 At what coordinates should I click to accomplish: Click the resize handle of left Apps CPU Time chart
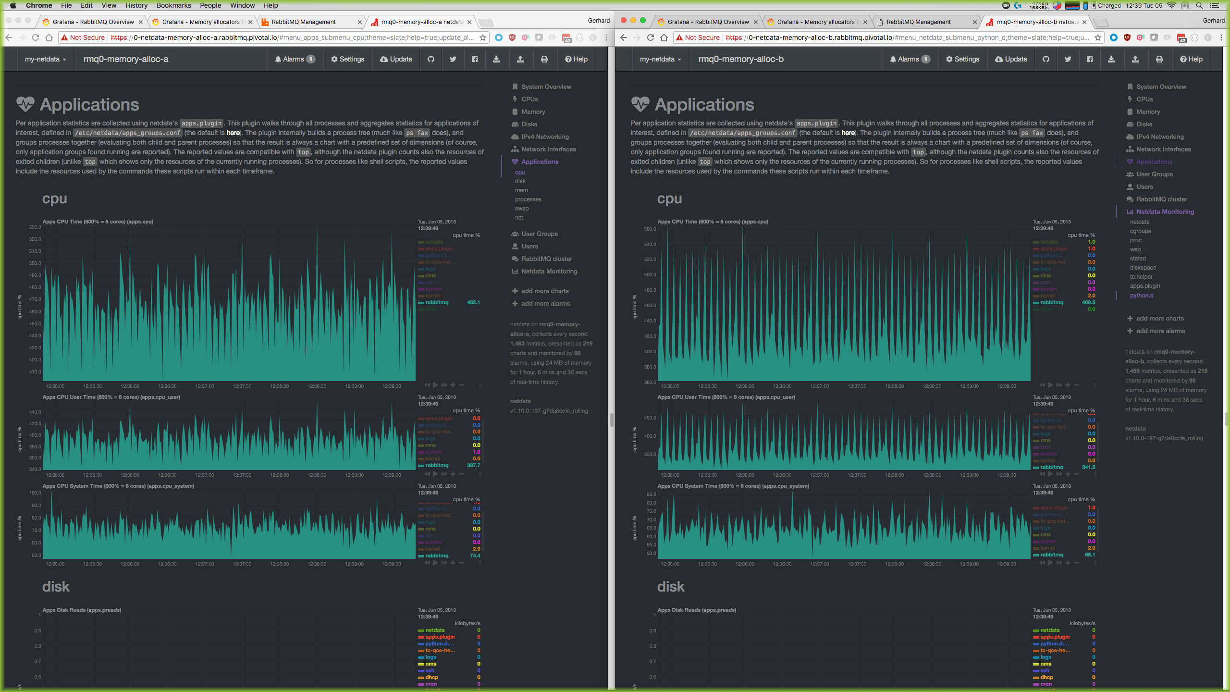(480, 385)
